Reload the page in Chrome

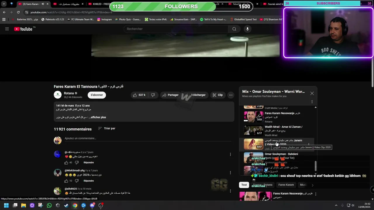(x=18, y=12)
